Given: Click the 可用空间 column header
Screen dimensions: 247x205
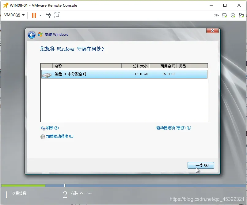Looking at the screenshot, I should (163, 66).
